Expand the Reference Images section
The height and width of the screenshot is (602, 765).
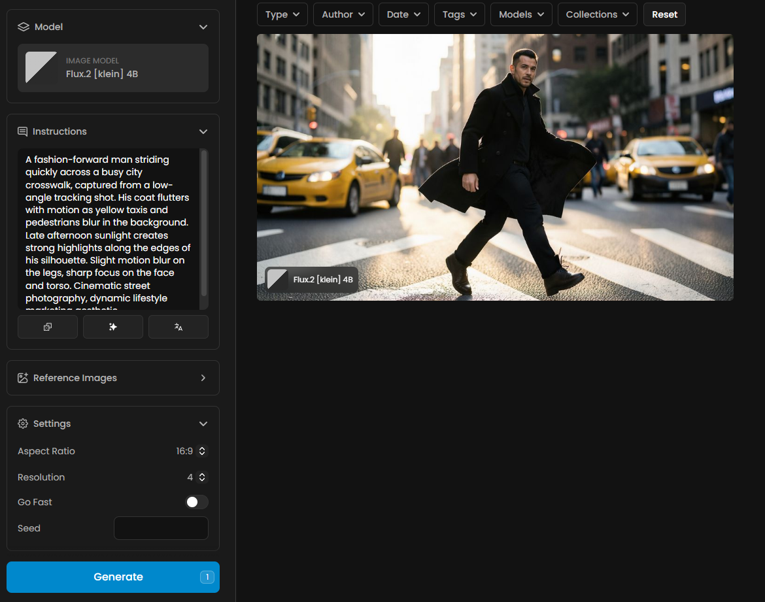tap(203, 378)
